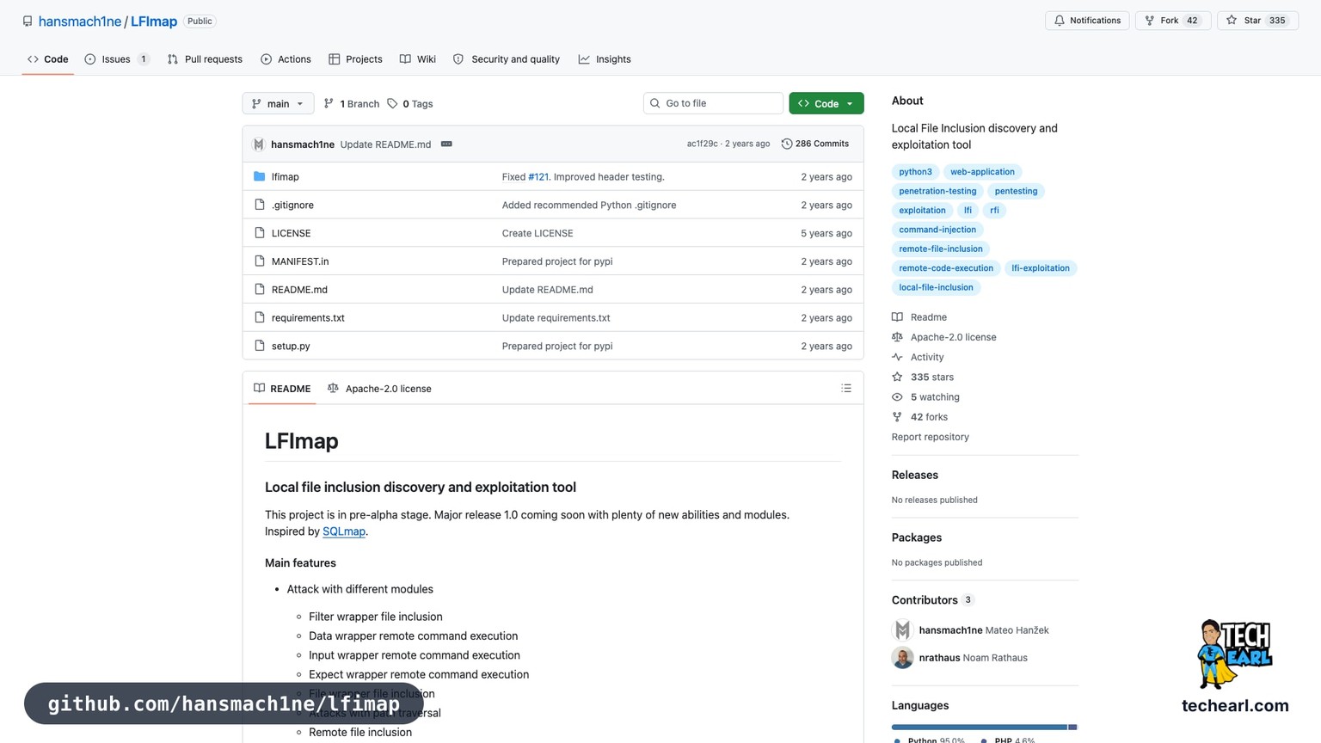1321x743 pixels.
Task: Open the Pull requests tab
Action: [x=205, y=59]
